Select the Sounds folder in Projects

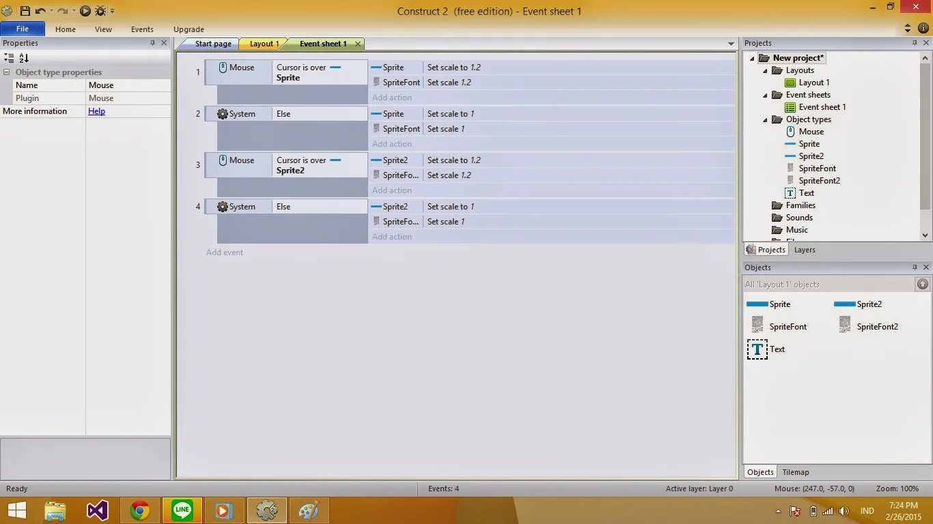[792, 218]
